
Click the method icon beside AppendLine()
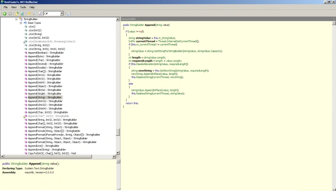click(x=25, y=146)
